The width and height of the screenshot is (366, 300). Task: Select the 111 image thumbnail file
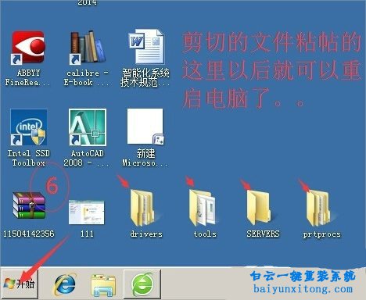87,212
